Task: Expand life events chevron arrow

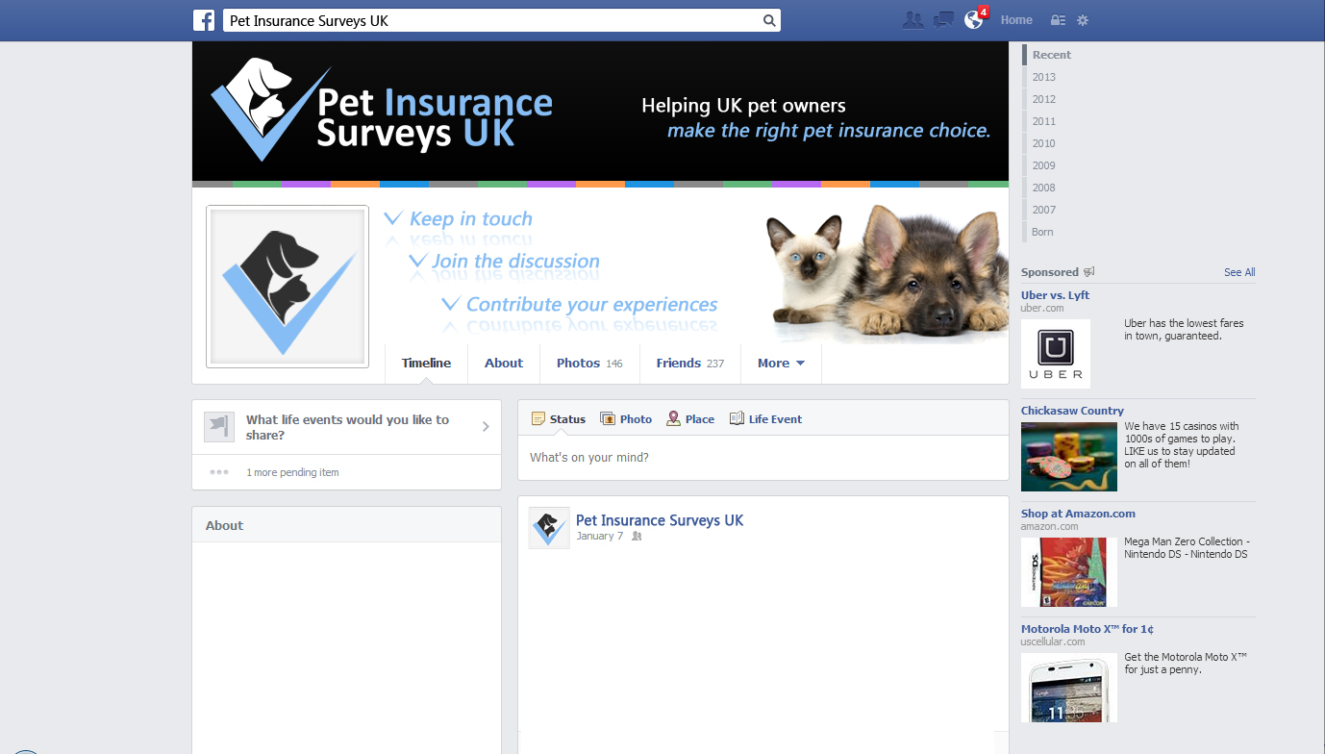Action: point(486,427)
